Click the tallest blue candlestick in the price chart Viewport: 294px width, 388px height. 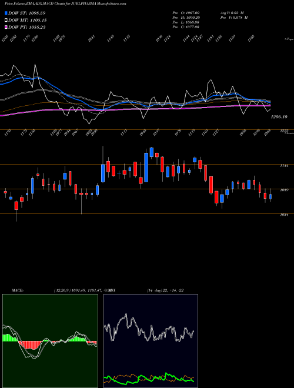pyautogui.click(x=146, y=168)
